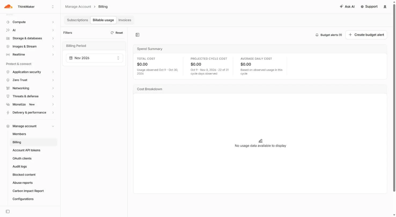Image resolution: width=396 pixels, height=217 pixels.
Task: Toggle sidebar collapse icon at bottom left
Action: (x=8, y=211)
